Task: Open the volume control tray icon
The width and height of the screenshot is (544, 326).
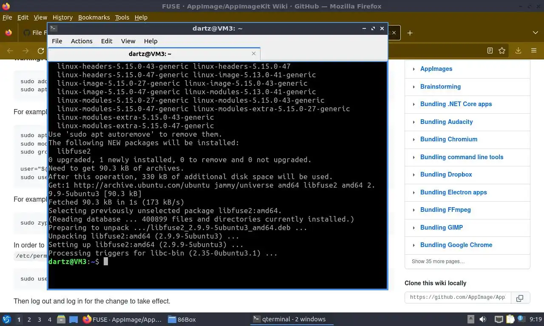Action: click(x=483, y=319)
